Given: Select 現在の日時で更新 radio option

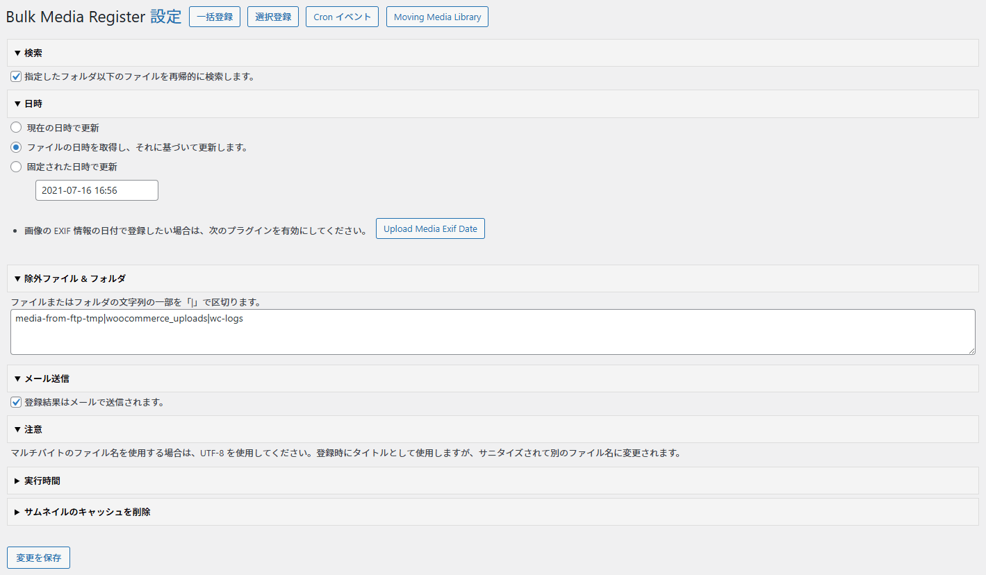Looking at the screenshot, I should pos(16,128).
